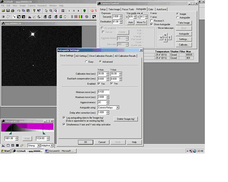Click OK in Autoguide Settings
Screen dimensions: 228x182
(x=85, y=142)
